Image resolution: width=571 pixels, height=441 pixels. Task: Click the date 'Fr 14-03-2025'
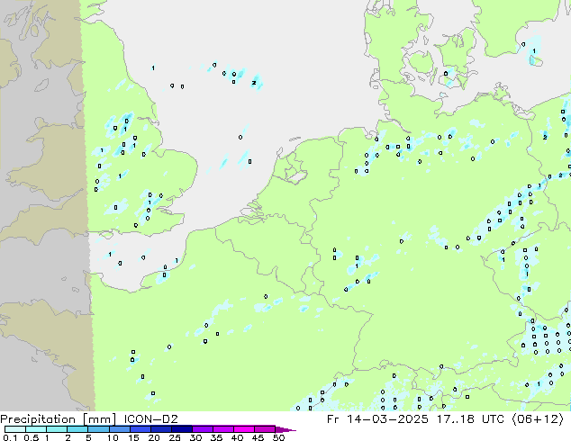pyautogui.click(x=377, y=419)
